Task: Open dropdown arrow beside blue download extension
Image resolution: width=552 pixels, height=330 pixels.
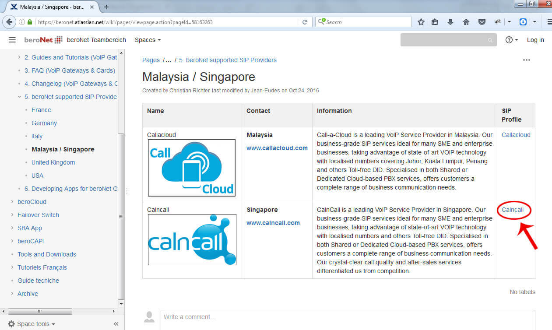Action: [534, 22]
